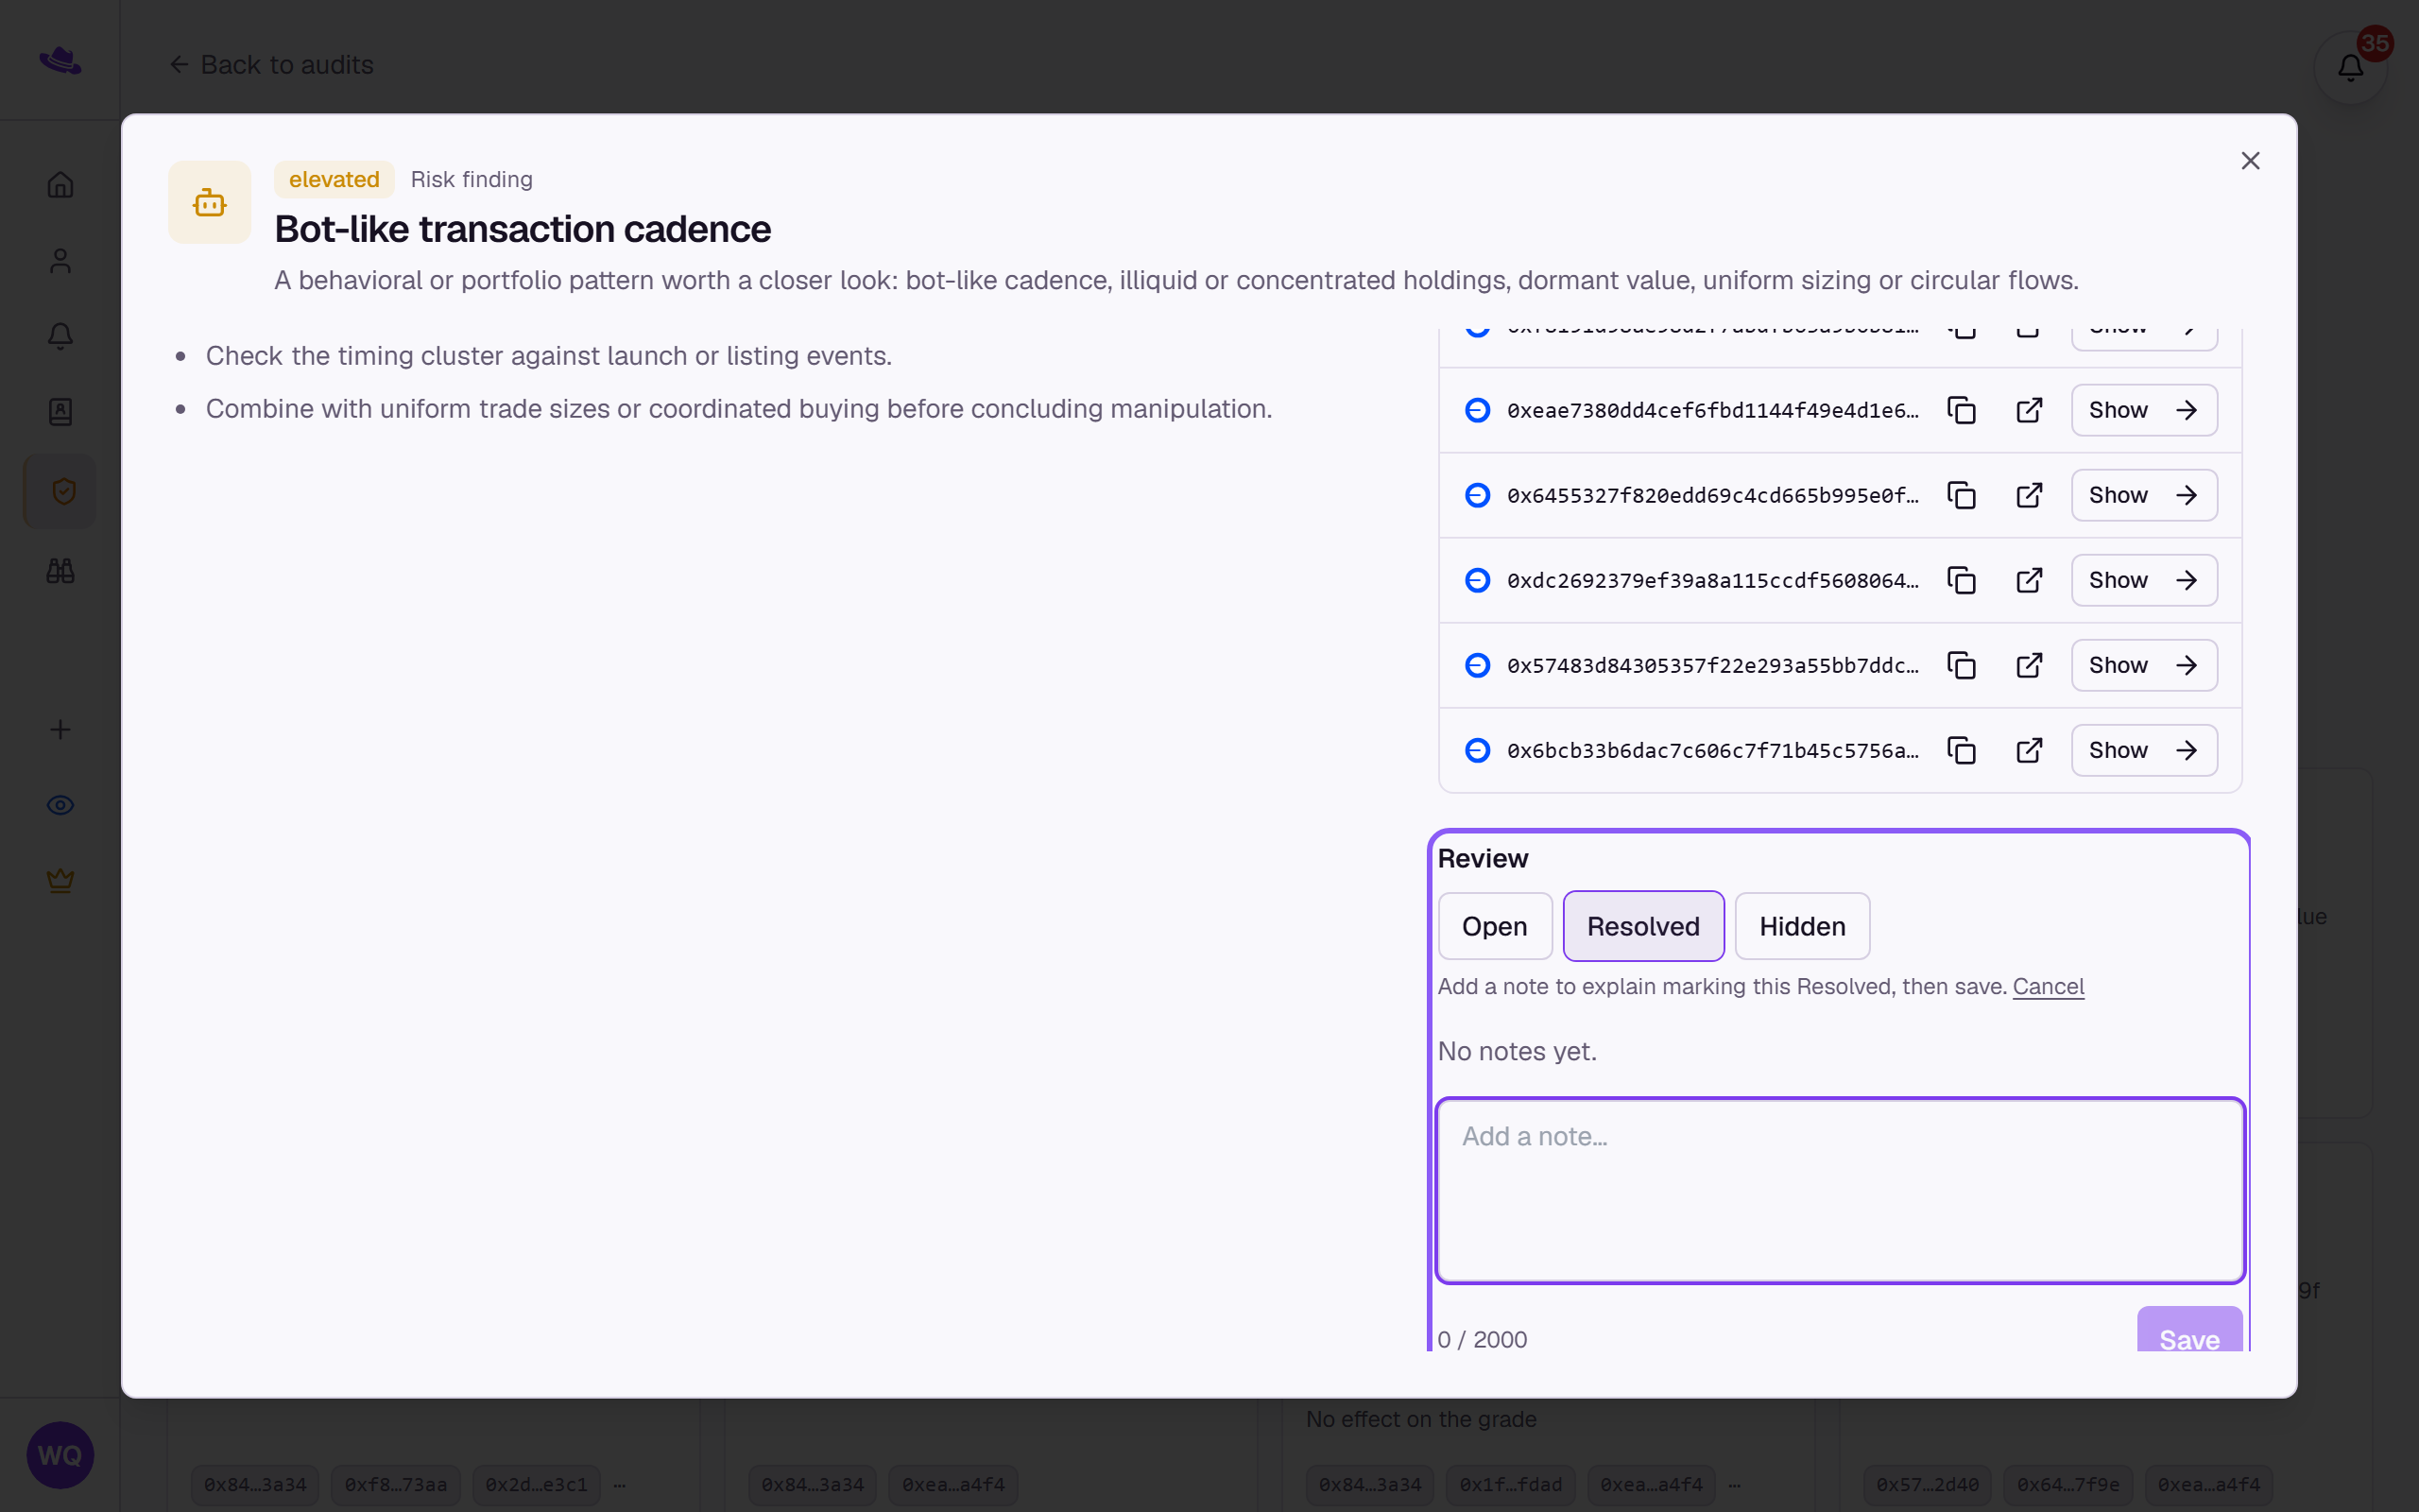Click the plus icon in sidebar
2419x1512 pixels.
[x=60, y=730]
